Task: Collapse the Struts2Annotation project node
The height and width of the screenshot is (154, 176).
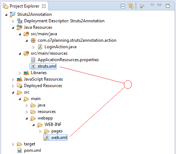Action: point(6,15)
